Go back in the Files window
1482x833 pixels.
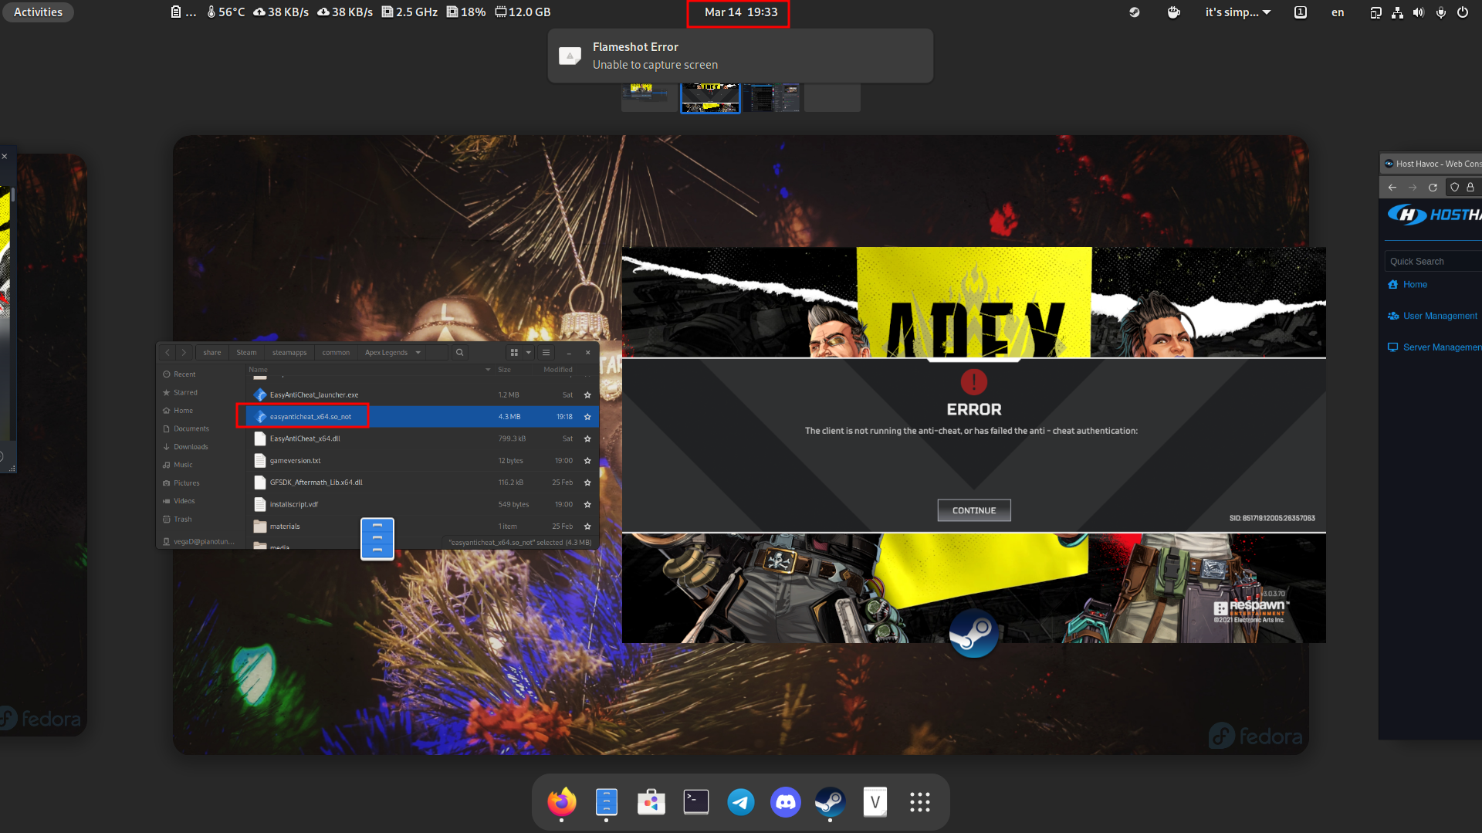point(167,353)
